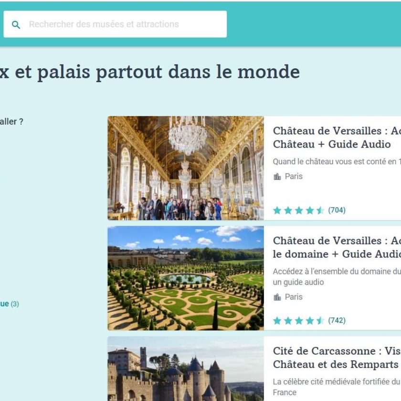Open 'Cité de Carcassonne' listing title
Screen dimensions: 401x401
(337, 358)
